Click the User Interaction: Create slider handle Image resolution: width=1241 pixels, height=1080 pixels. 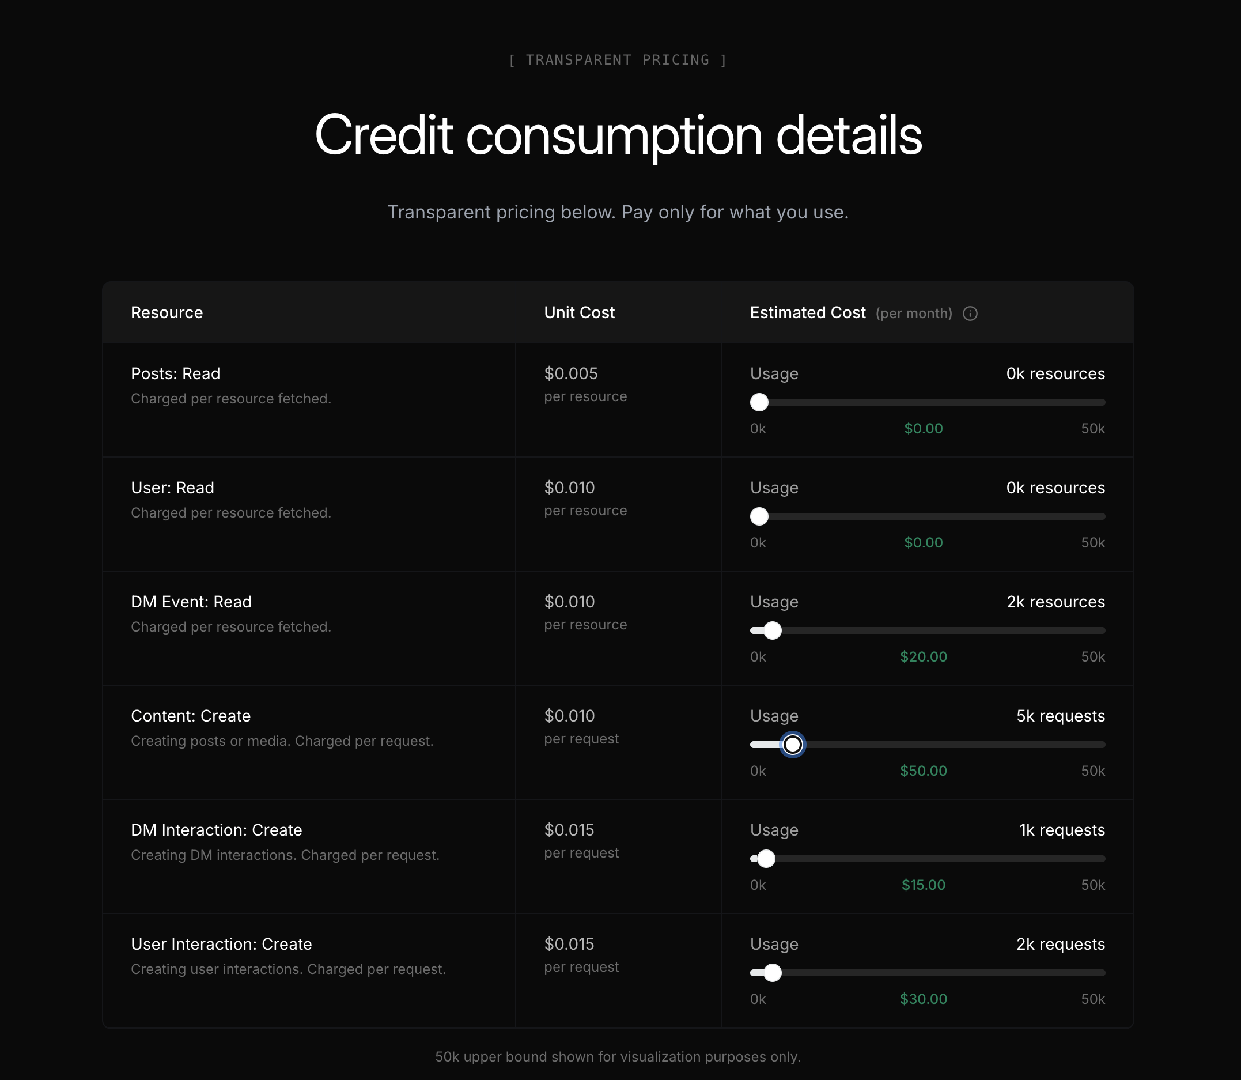772,973
